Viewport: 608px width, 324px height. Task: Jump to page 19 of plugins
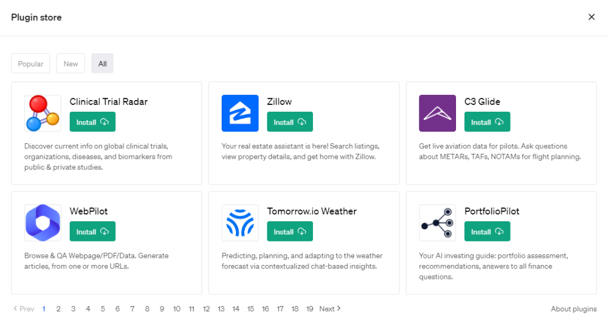[x=310, y=309]
